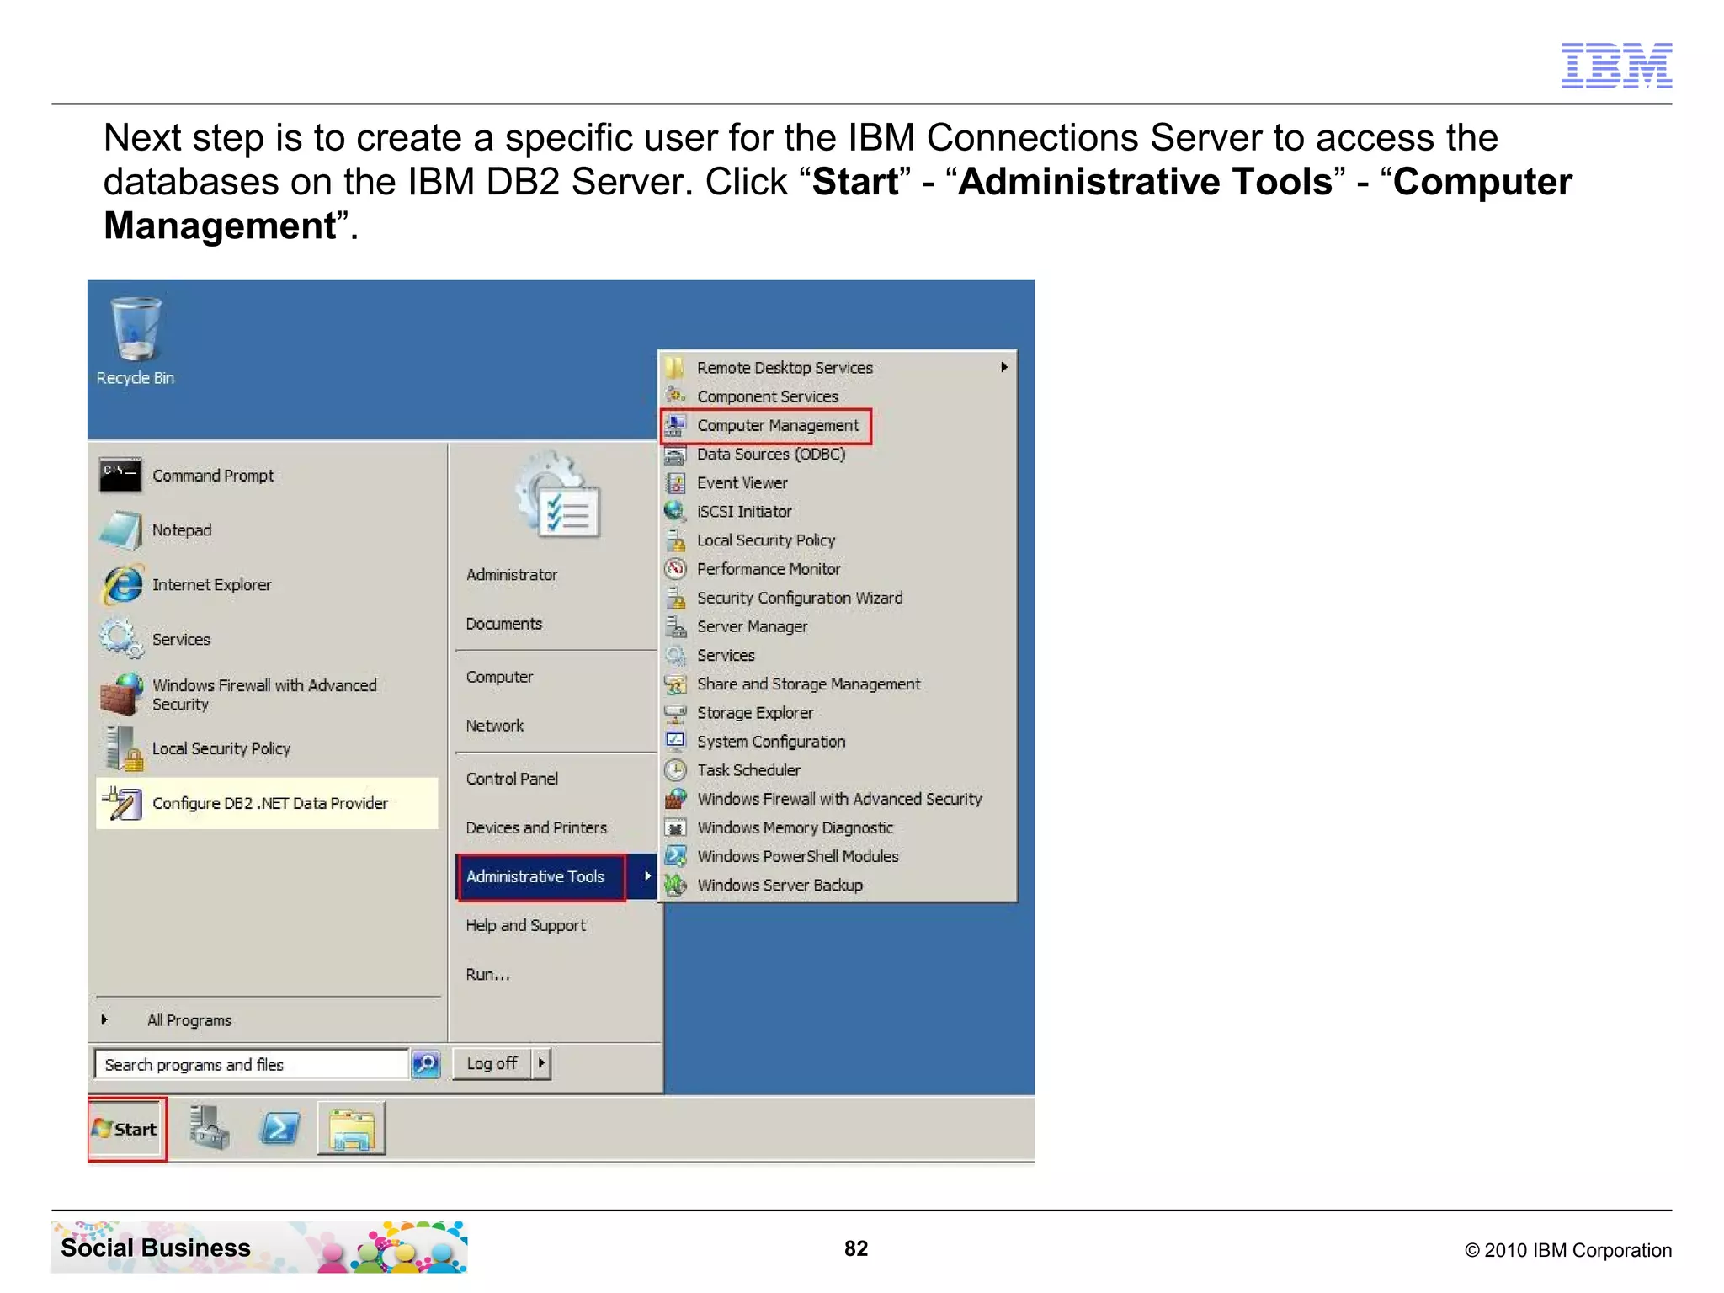Click the Windows Server Backup icon
The image size is (1724, 1293).
(675, 885)
